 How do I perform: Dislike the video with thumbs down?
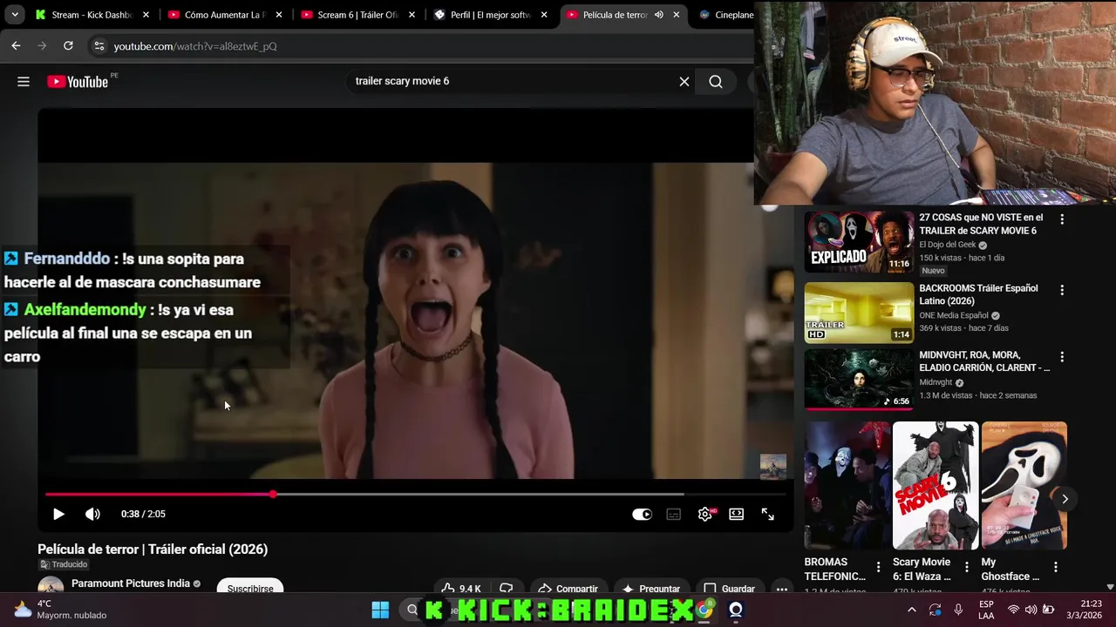(506, 588)
